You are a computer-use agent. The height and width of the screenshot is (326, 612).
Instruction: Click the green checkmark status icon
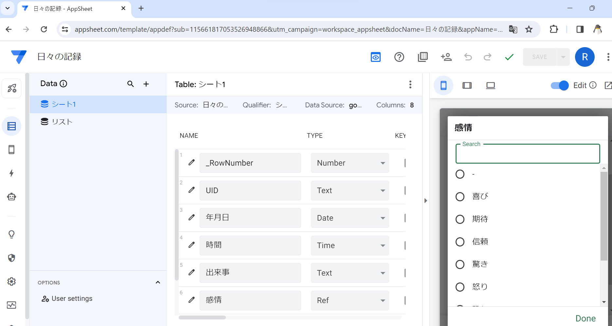point(509,57)
